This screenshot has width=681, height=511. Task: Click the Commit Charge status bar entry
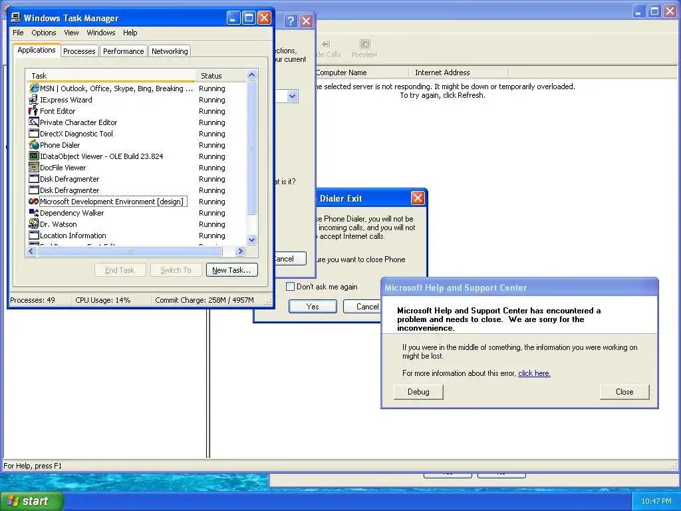[x=204, y=300]
